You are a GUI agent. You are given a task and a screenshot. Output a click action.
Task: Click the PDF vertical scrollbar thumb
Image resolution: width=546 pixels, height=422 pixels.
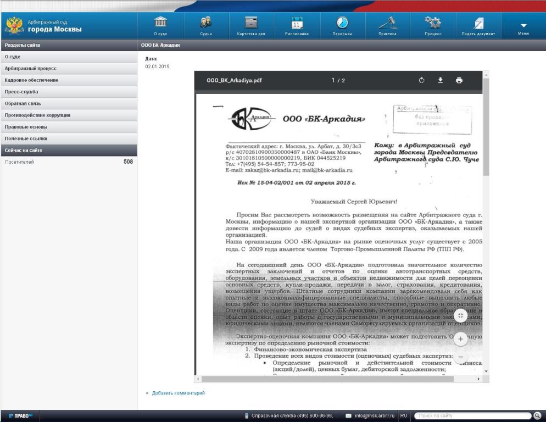point(486,127)
